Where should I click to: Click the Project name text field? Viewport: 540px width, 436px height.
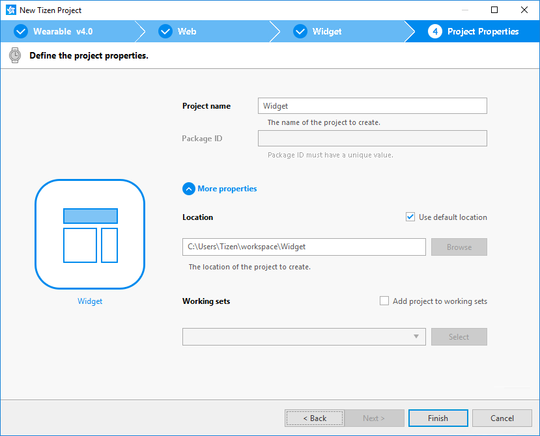click(x=372, y=106)
